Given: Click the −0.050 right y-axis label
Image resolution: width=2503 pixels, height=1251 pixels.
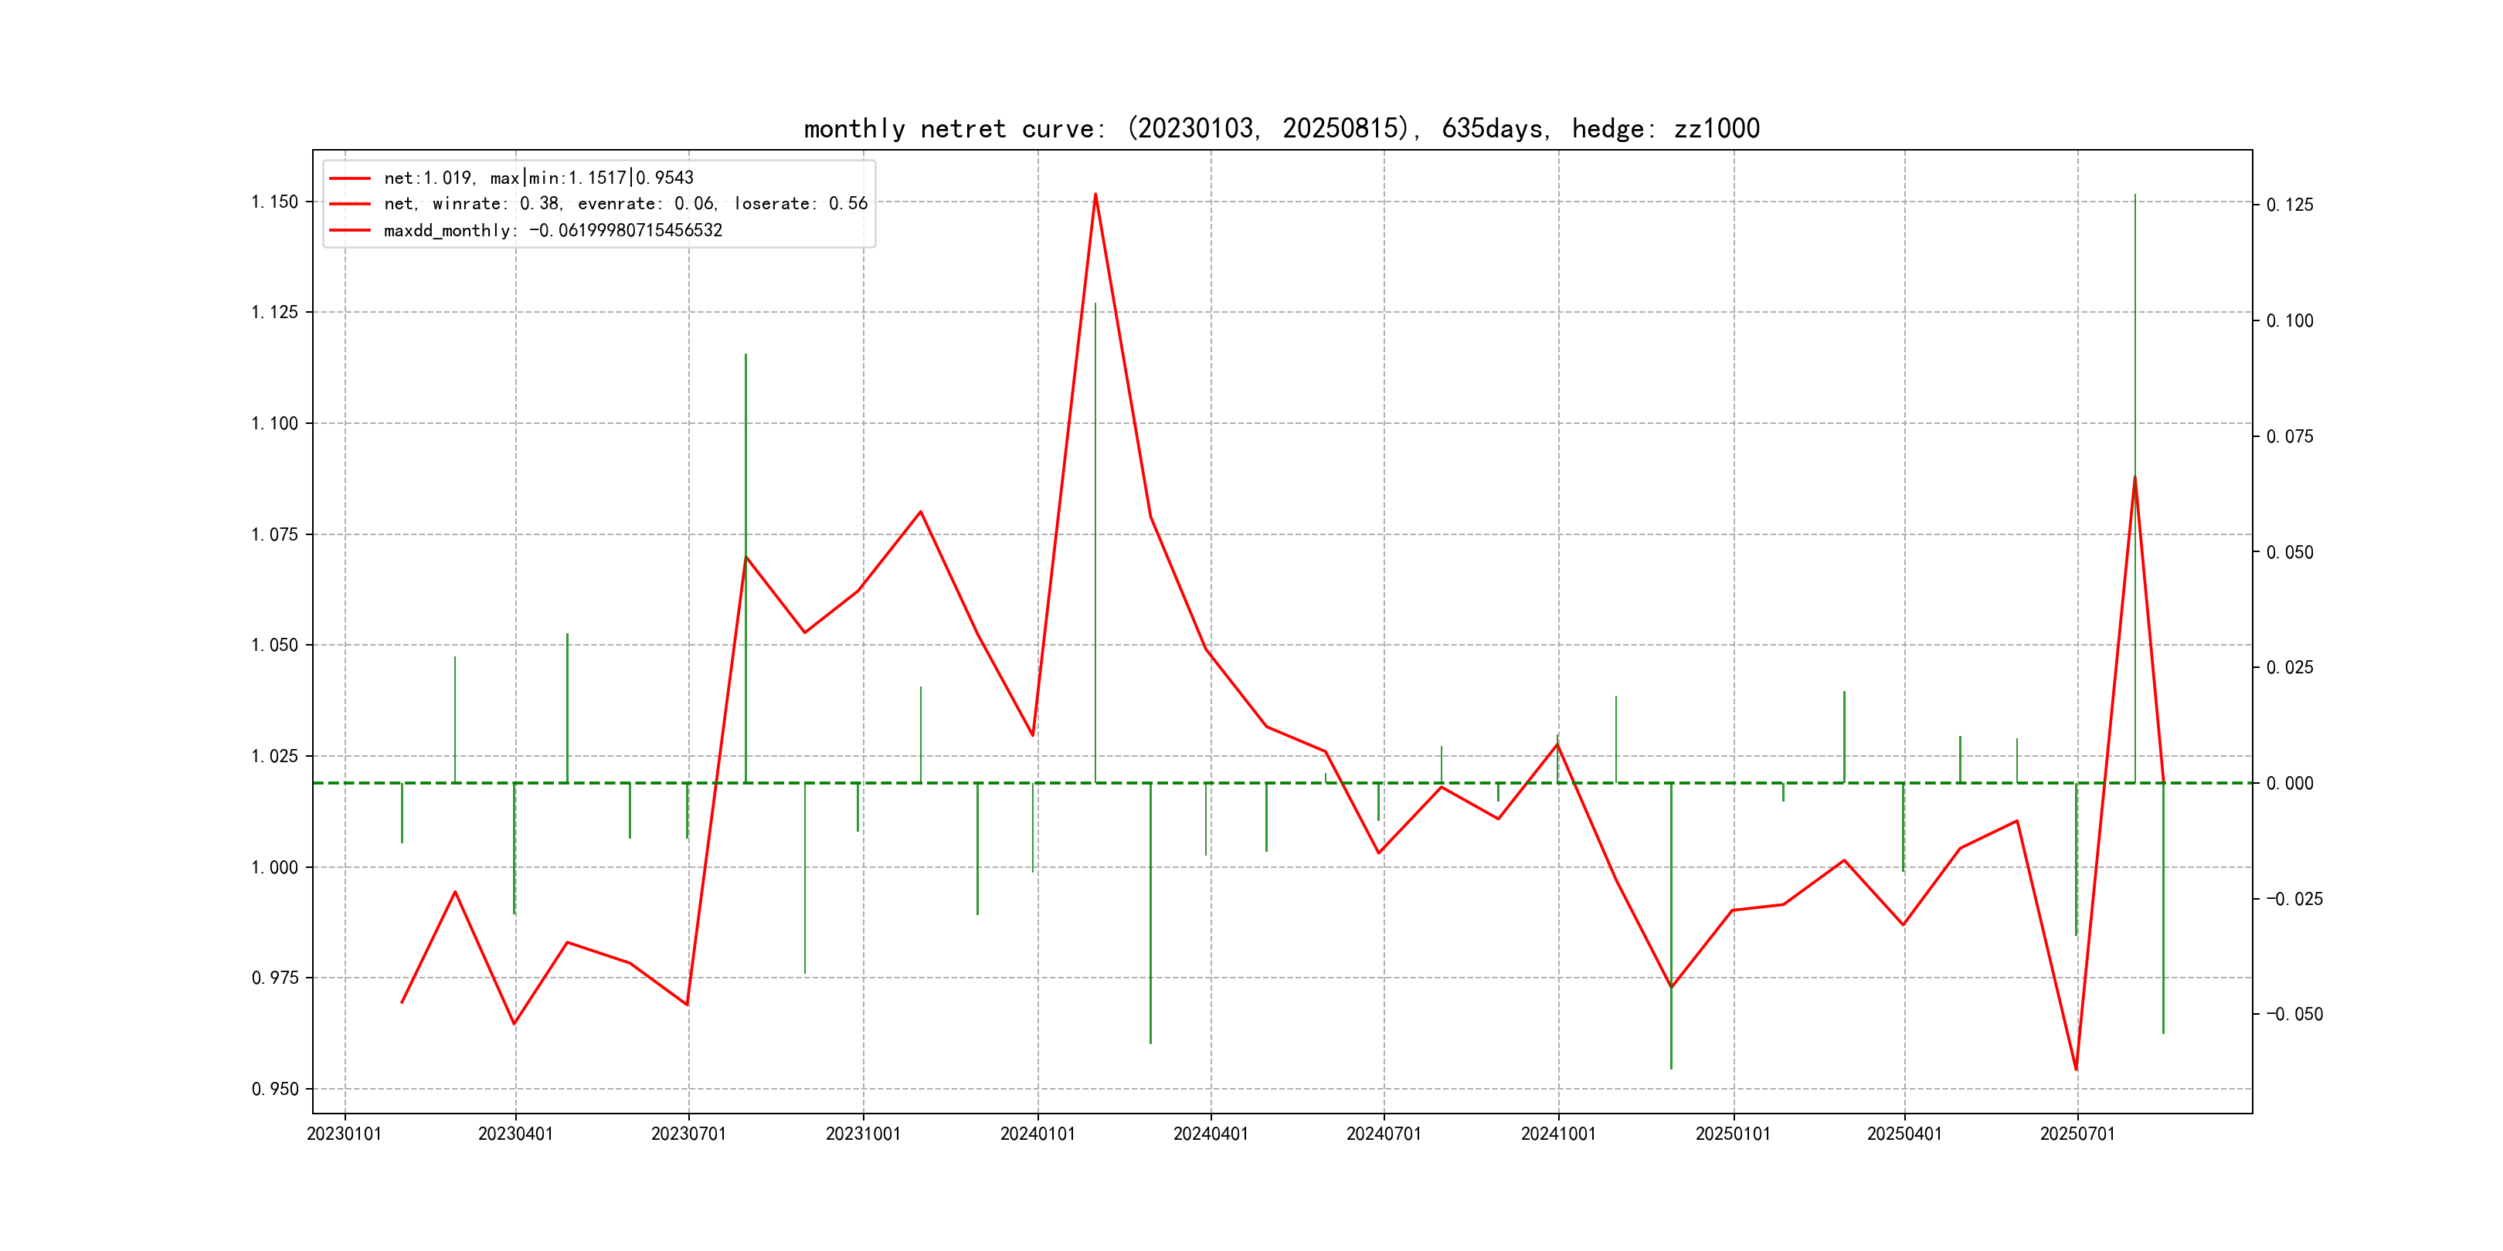Looking at the screenshot, I should (x=2293, y=1014).
